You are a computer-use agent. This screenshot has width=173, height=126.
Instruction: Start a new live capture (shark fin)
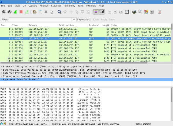(15, 12)
